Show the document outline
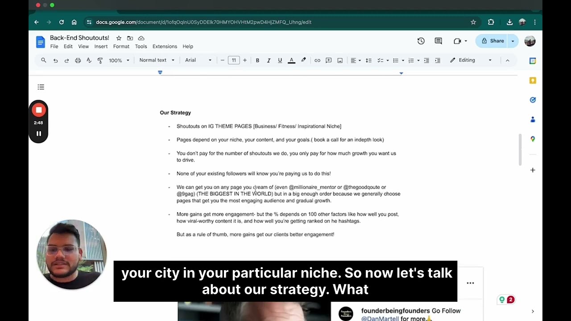Viewport: 571px width, 321px height. [41, 87]
